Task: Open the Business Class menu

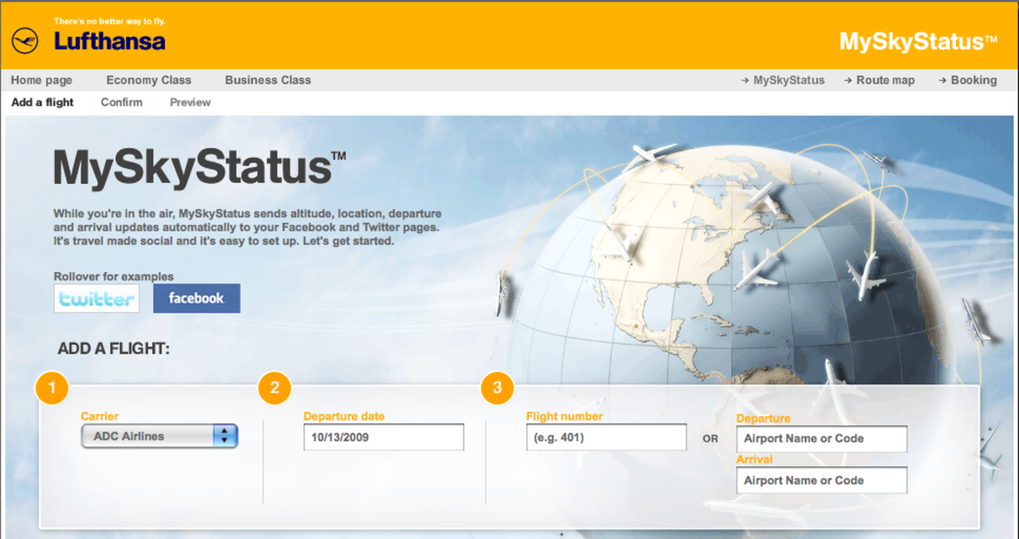Action: click(267, 80)
